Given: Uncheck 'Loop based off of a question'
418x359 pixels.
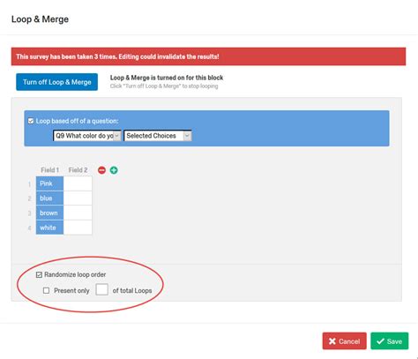Looking at the screenshot, I should [31, 121].
